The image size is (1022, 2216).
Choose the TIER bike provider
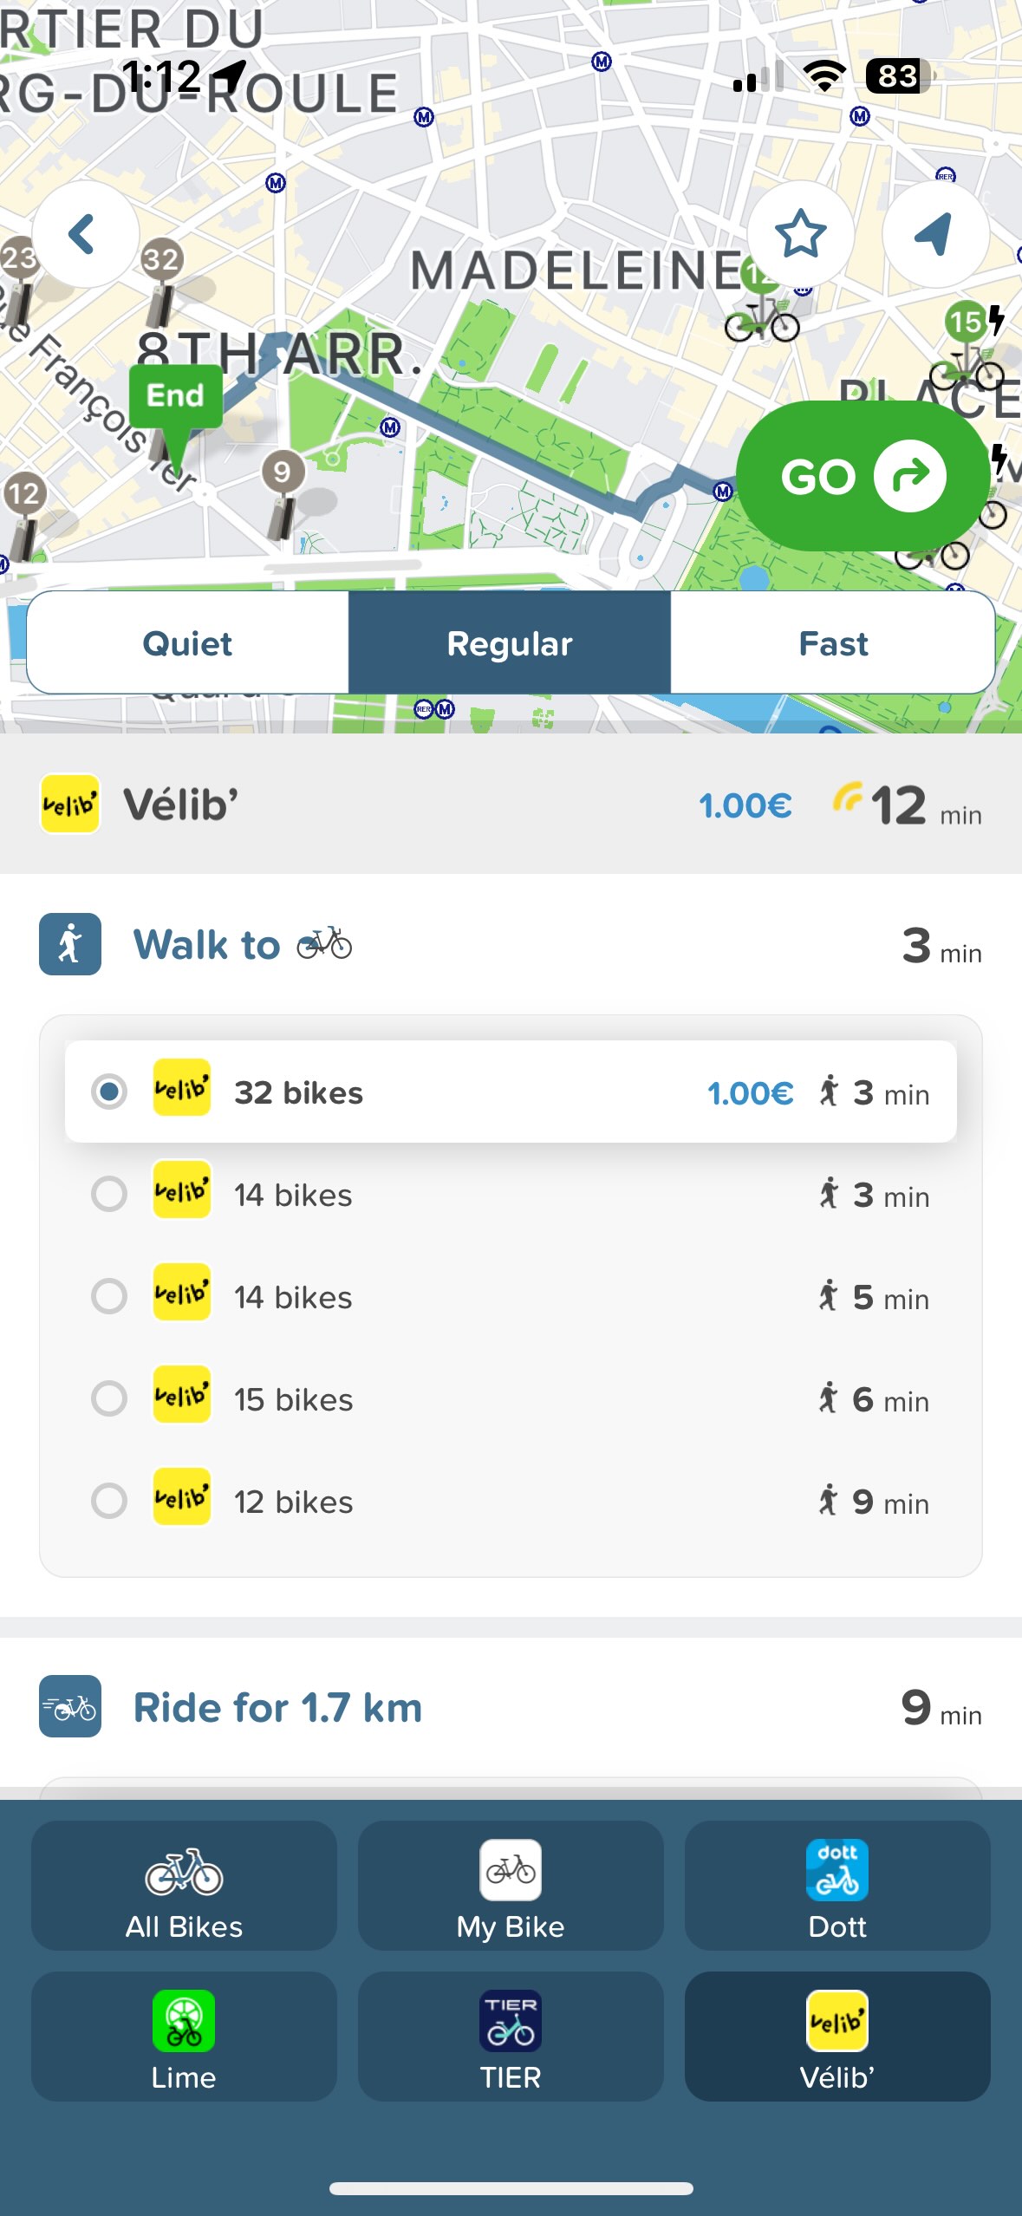(511, 2037)
